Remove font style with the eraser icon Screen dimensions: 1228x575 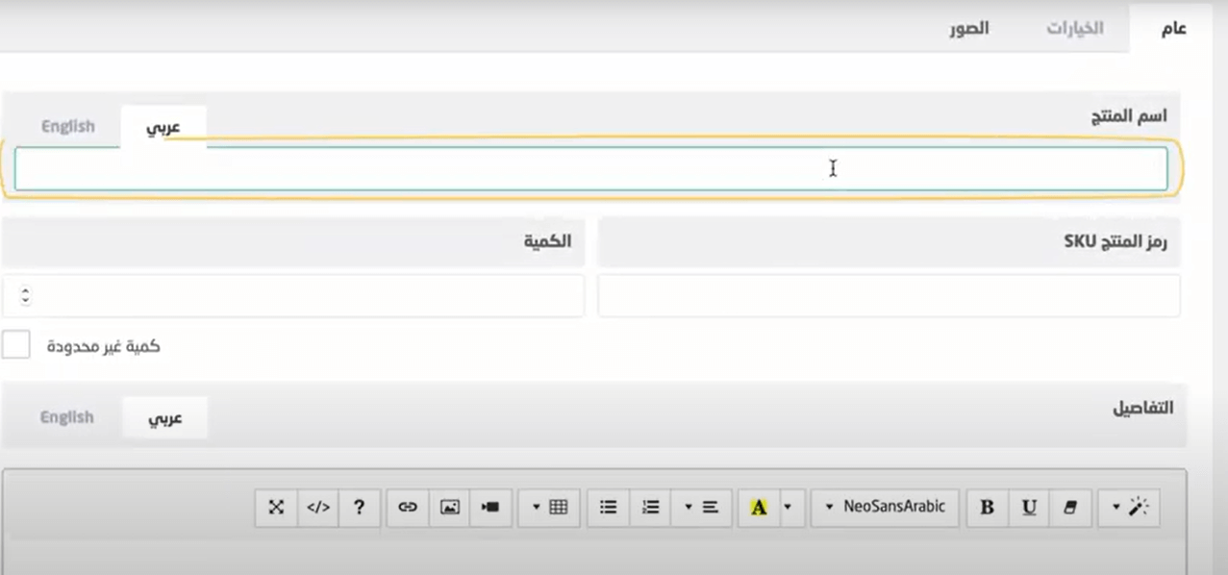tap(1070, 508)
